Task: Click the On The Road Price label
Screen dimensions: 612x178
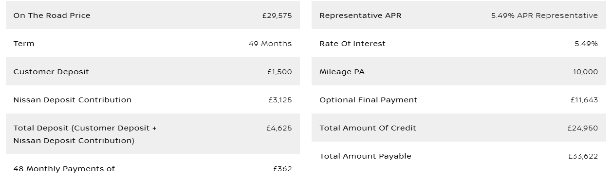Action: tap(52, 16)
